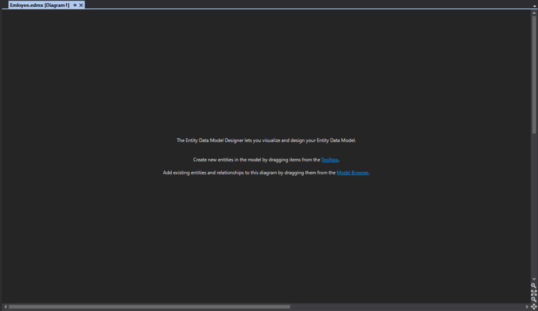Viewport: 538px width, 311px height.
Task: Open the Toolbox link
Action: point(330,160)
